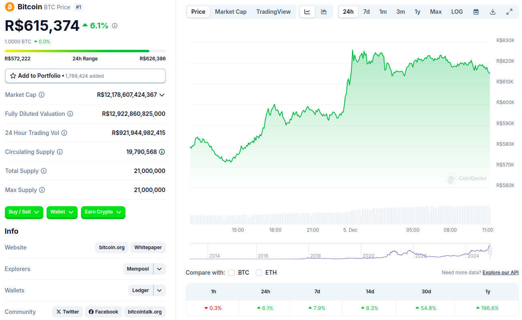
Task: Switch to candlestick chart view icon
Action: [324, 12]
